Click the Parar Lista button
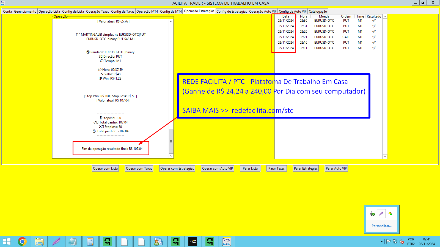440x247 pixels. click(250, 169)
